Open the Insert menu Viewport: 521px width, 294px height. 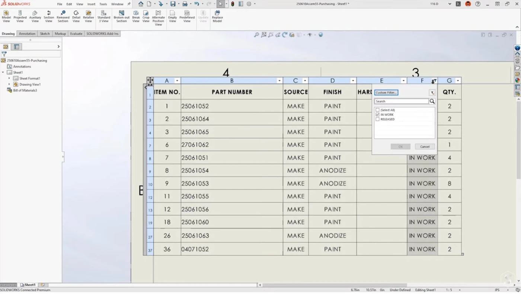tap(91, 4)
